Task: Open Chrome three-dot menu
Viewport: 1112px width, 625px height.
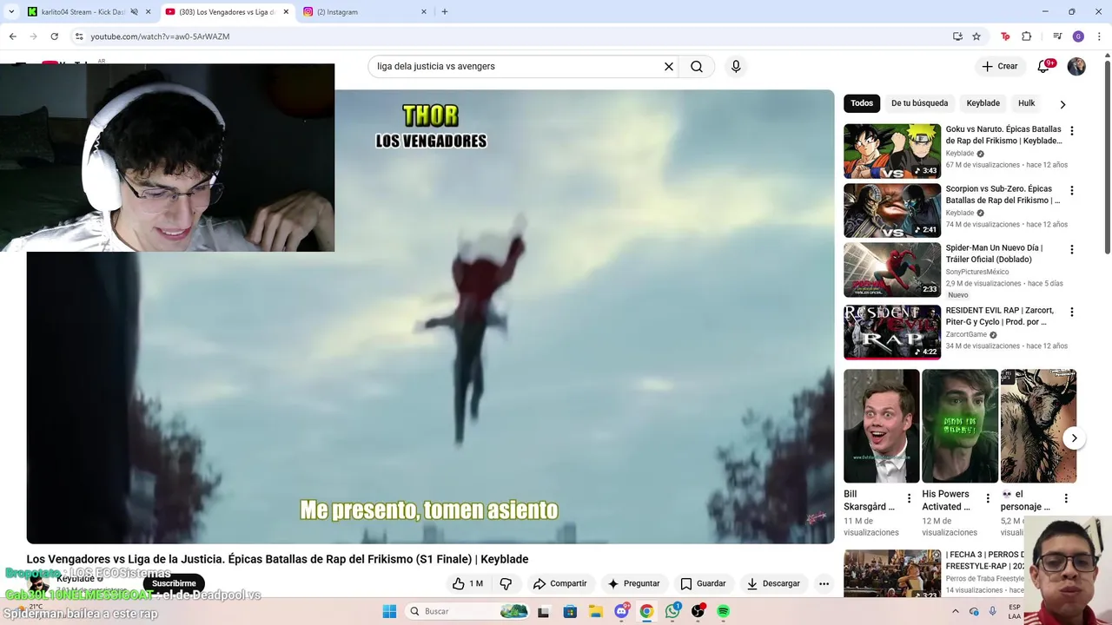Action: 1099,36
